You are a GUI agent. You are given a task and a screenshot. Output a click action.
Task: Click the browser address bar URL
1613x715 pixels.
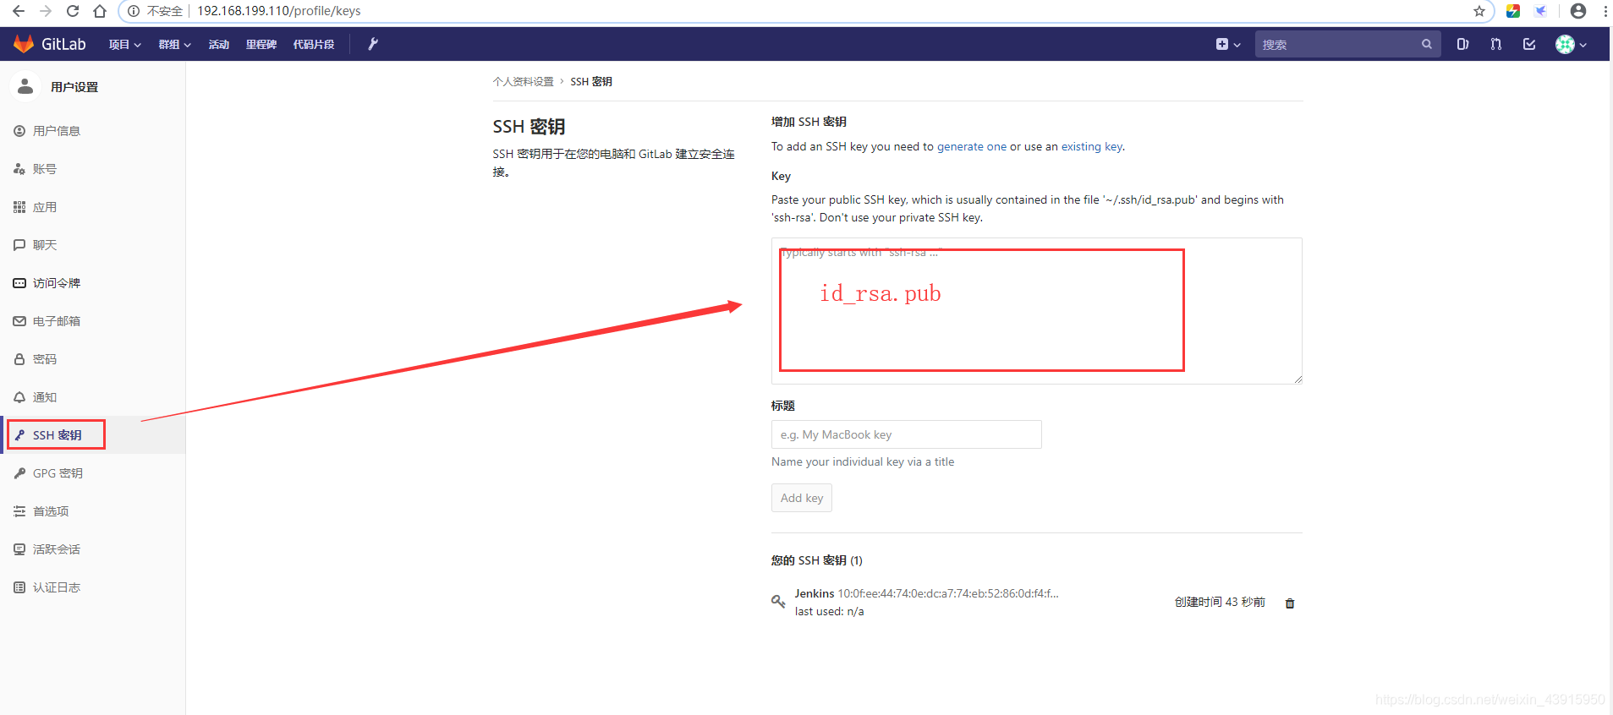[279, 11]
